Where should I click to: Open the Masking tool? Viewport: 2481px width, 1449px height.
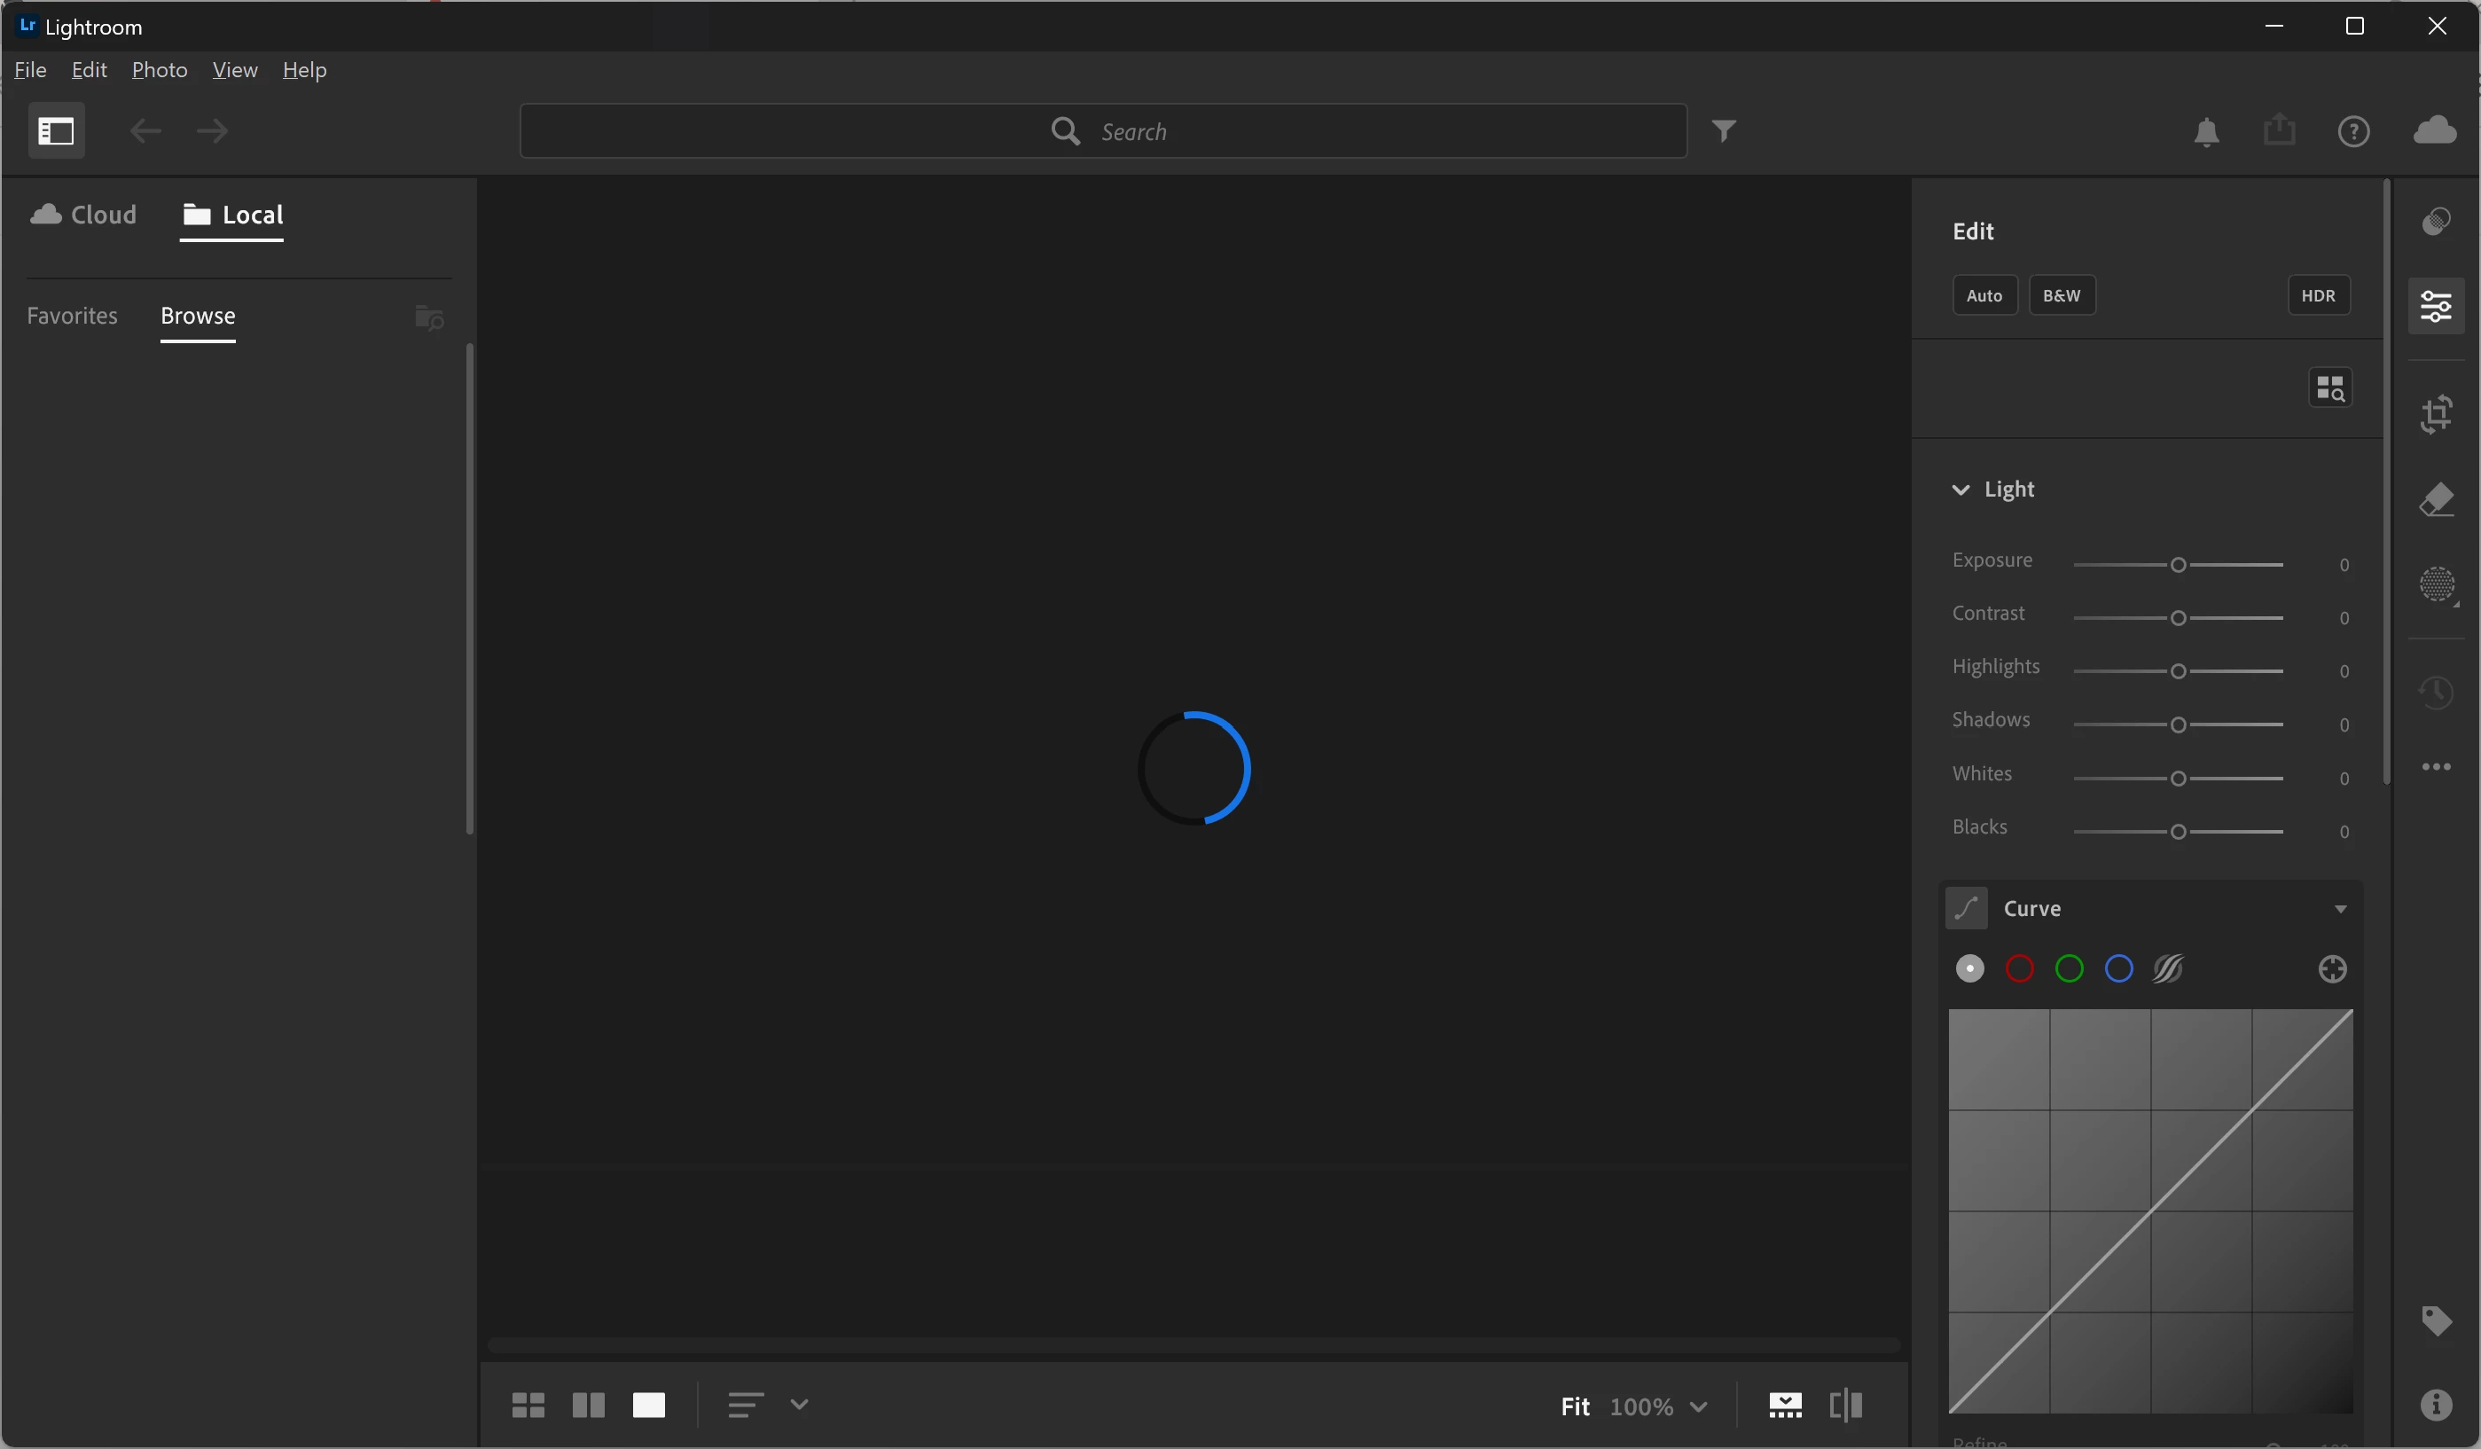click(x=2436, y=585)
